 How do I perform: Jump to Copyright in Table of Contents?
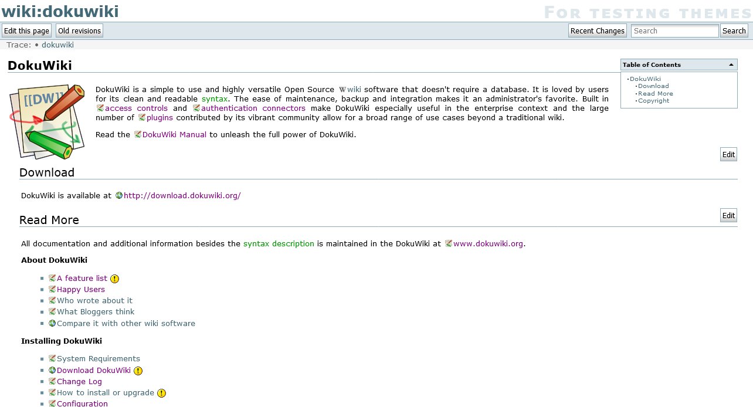653,101
